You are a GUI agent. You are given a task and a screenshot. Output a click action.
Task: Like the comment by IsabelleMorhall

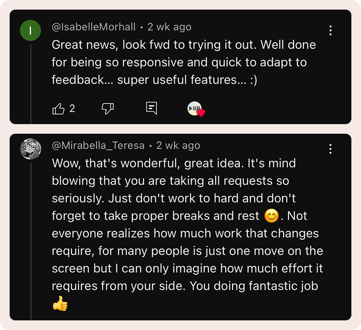coord(58,108)
